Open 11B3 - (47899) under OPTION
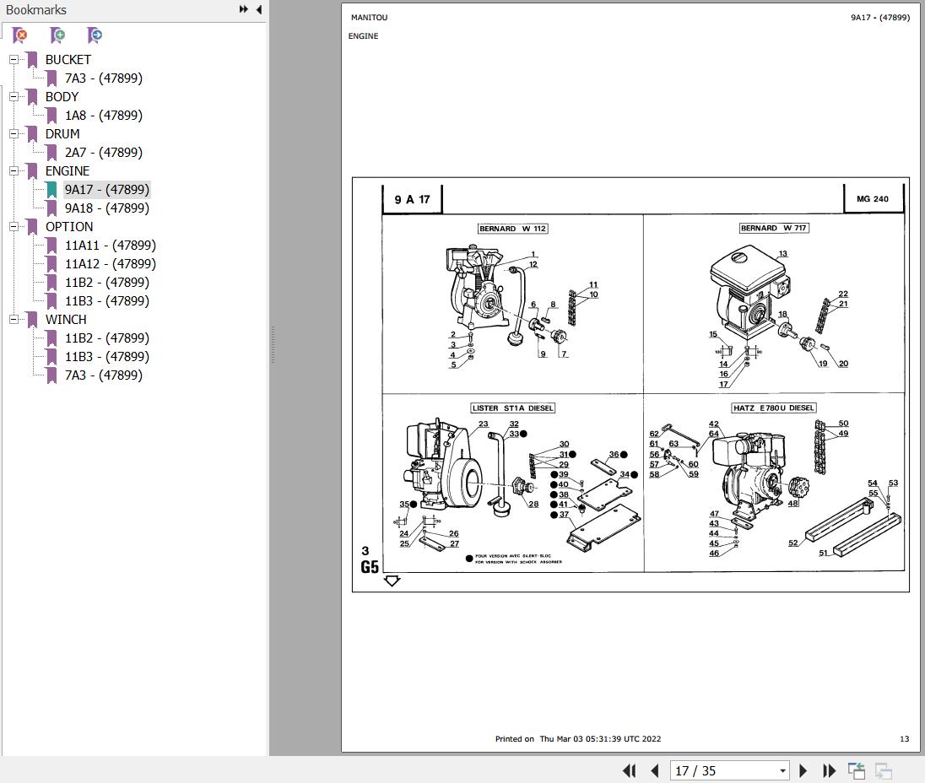925x783 pixels. pyautogui.click(x=107, y=301)
